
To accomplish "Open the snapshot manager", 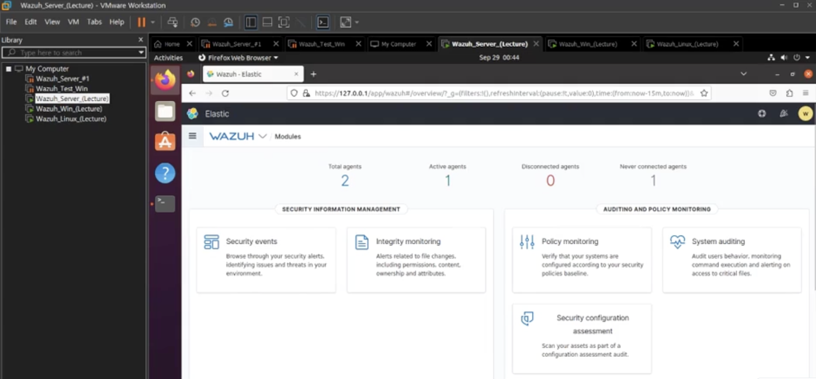I will coord(228,22).
